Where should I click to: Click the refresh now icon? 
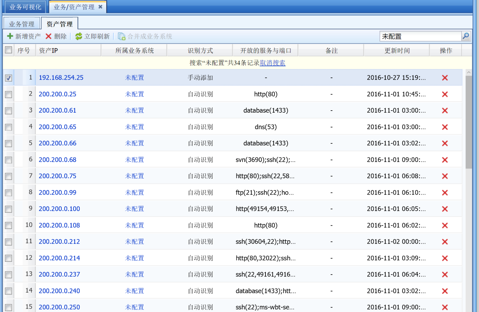(x=79, y=36)
